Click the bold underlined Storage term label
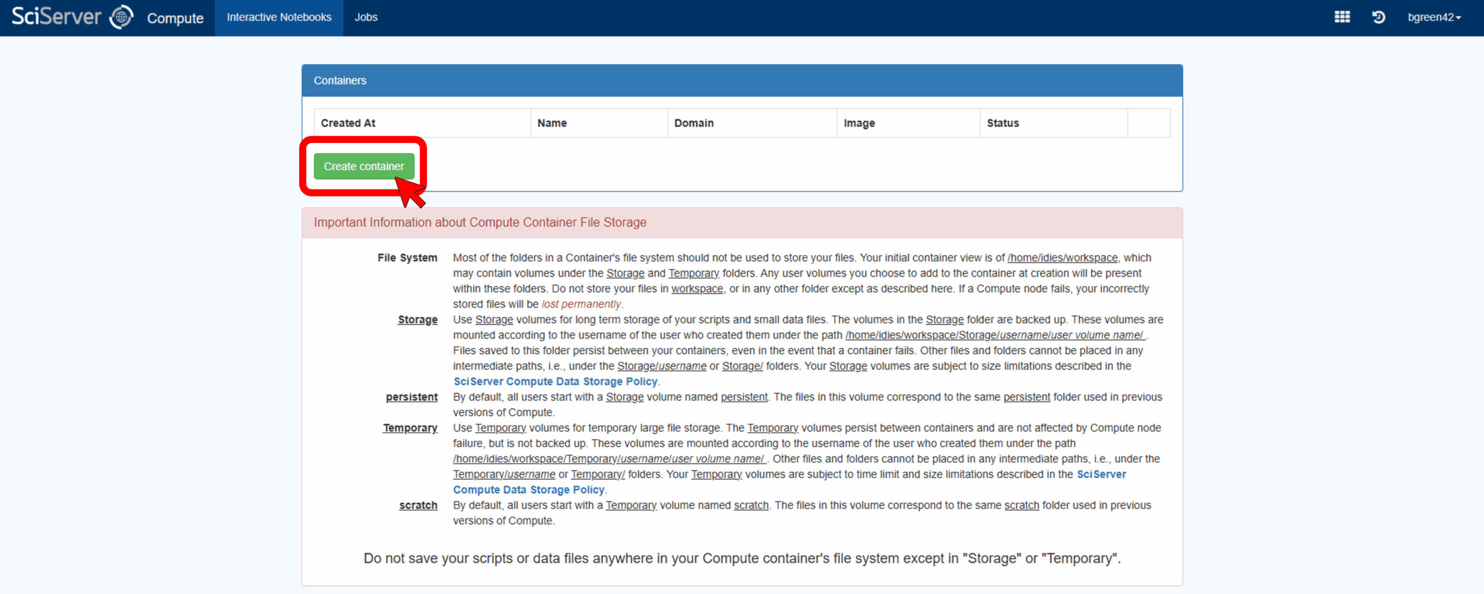The image size is (1484, 594). [417, 320]
